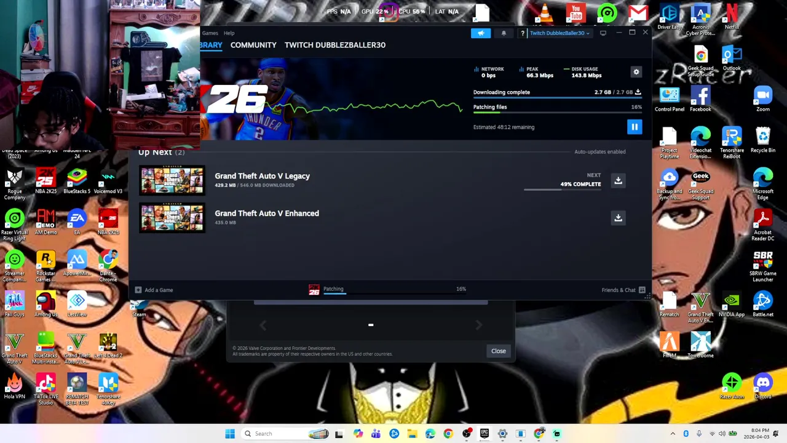Open Steam downloads settings gear
Image resolution: width=787 pixels, height=443 pixels.
click(x=636, y=72)
